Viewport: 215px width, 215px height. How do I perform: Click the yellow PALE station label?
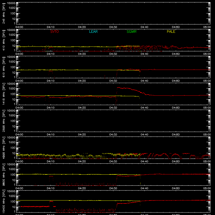(171, 31)
